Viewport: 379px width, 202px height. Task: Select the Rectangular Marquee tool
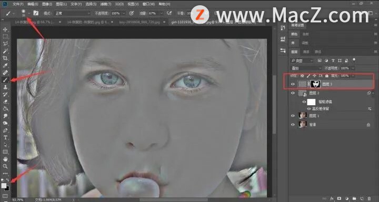click(5, 37)
